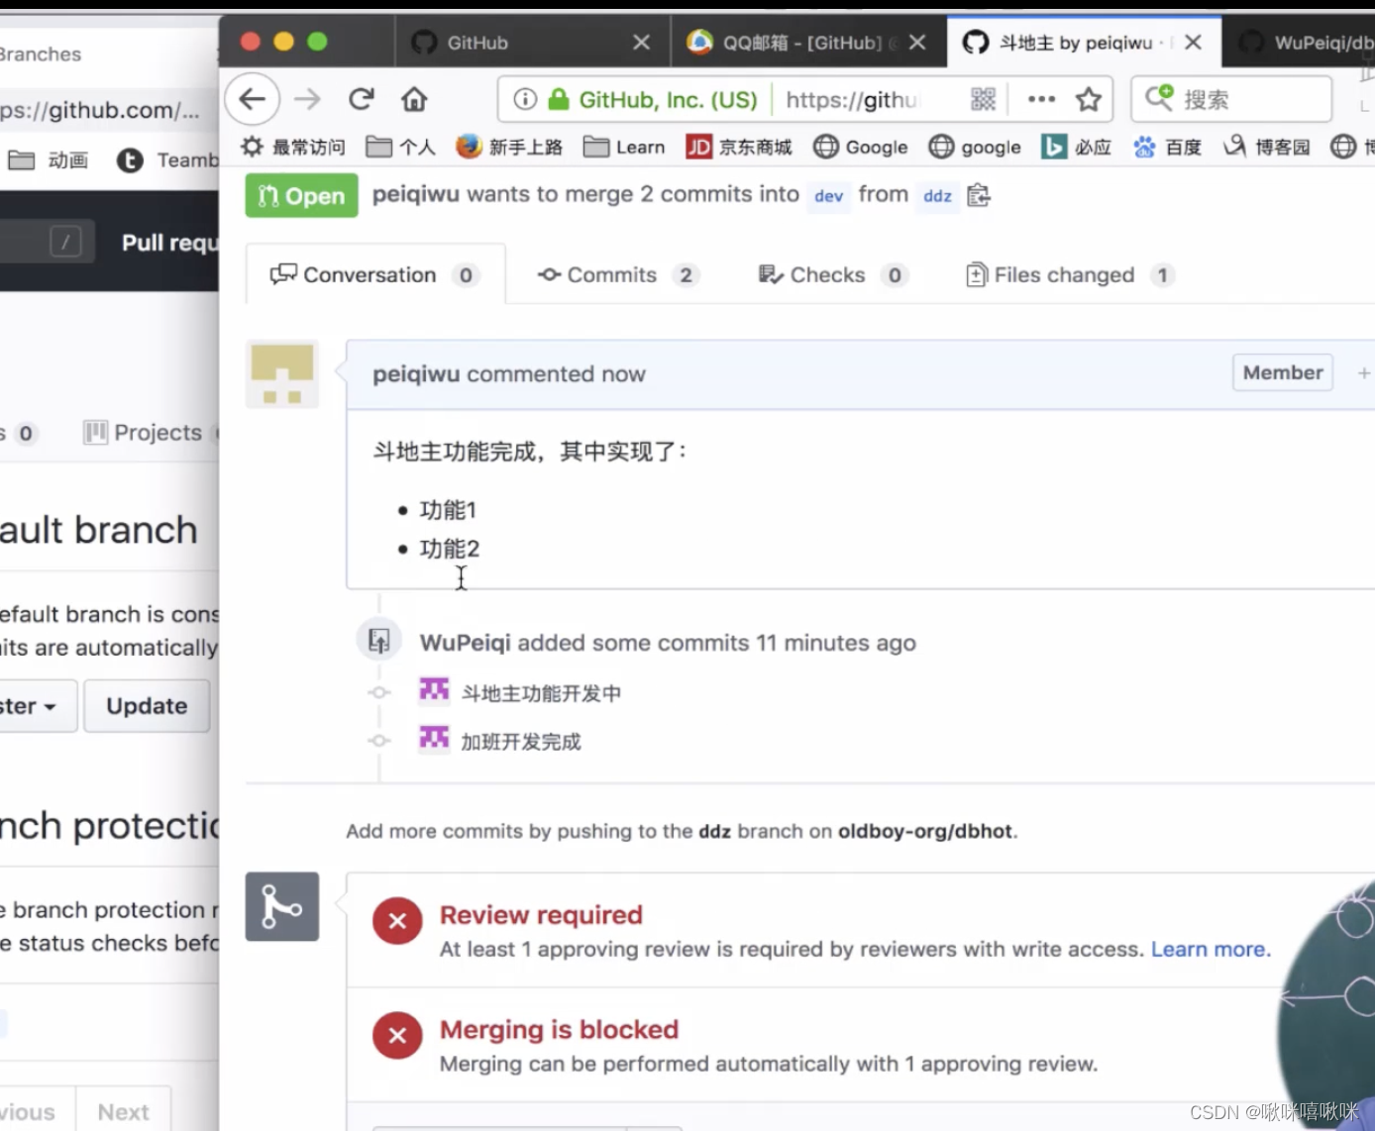Open the Conversation tab
The image size is (1375, 1131).
click(x=375, y=274)
